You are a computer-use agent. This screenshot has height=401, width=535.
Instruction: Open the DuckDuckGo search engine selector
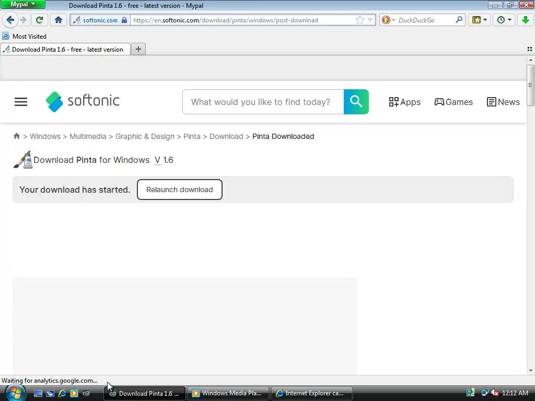coord(388,20)
